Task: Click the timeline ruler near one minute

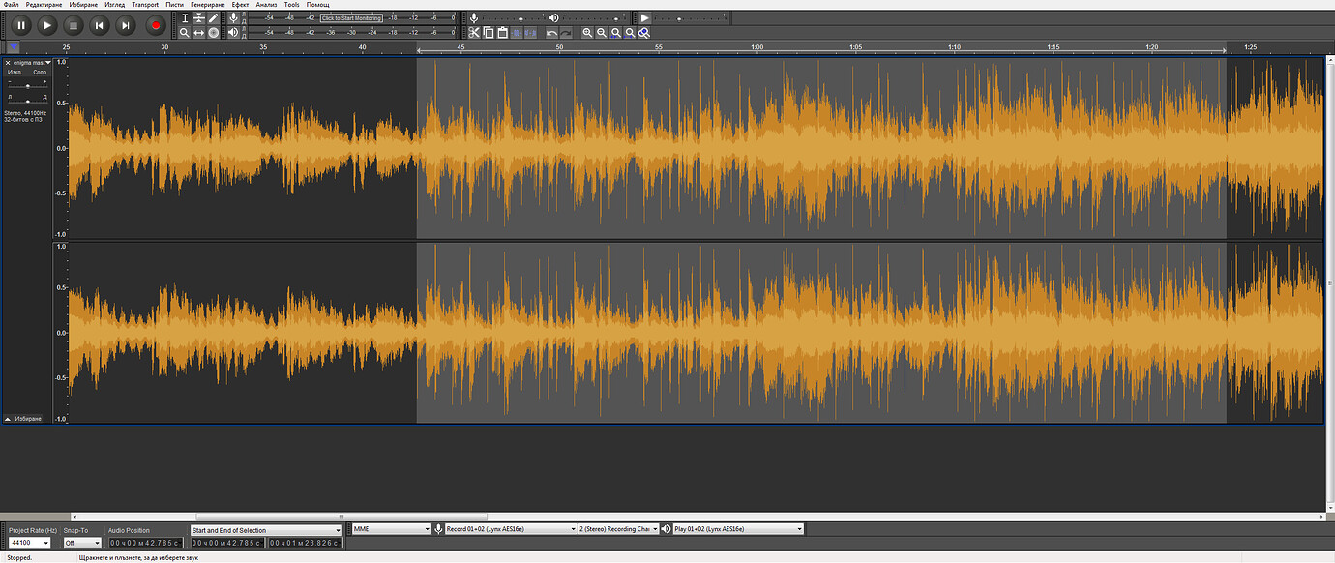Action: (756, 46)
